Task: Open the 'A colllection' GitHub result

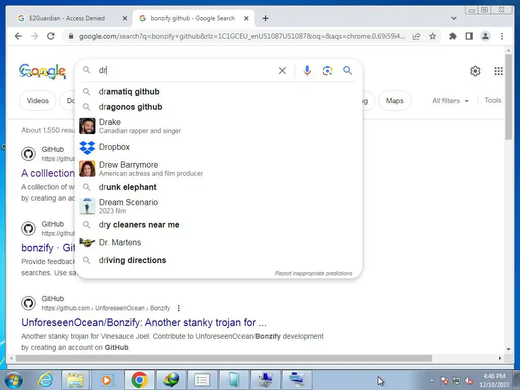Action: [x=48, y=173]
